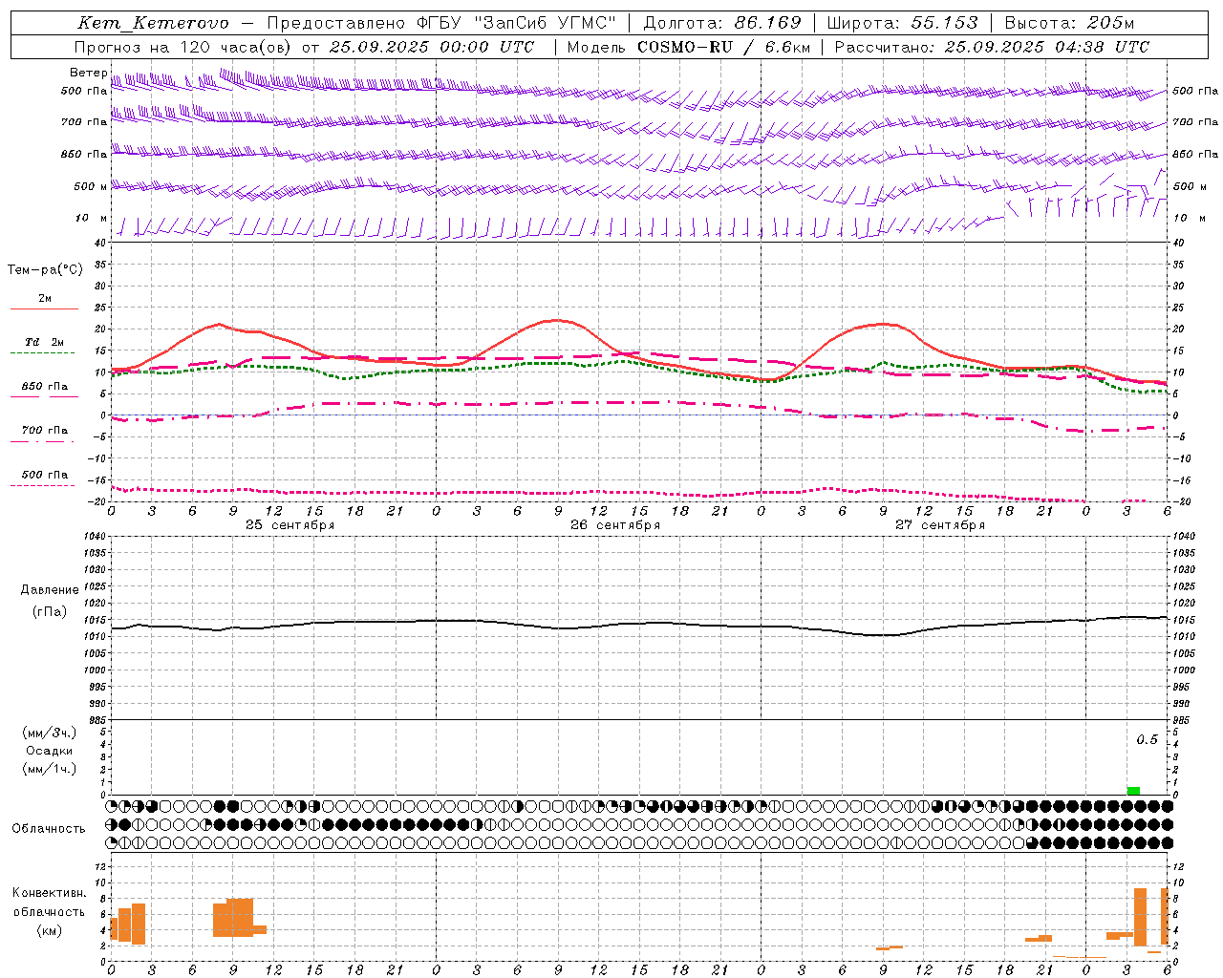Click the Тем-ра(°C) axis label
1223x978 pixels.
tap(45, 270)
